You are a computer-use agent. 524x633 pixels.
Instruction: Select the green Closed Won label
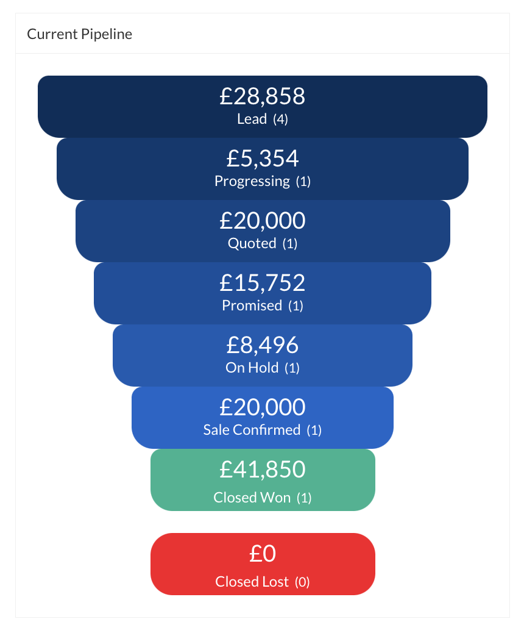[x=252, y=498]
